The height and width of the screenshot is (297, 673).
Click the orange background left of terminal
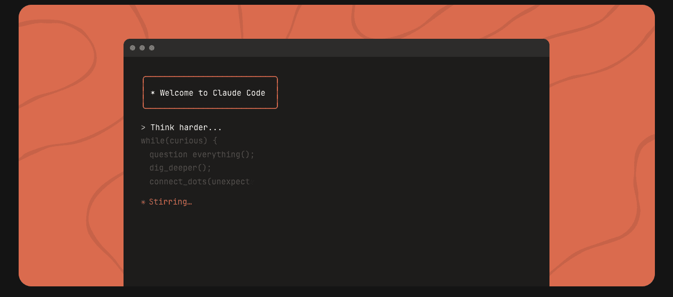(69, 159)
